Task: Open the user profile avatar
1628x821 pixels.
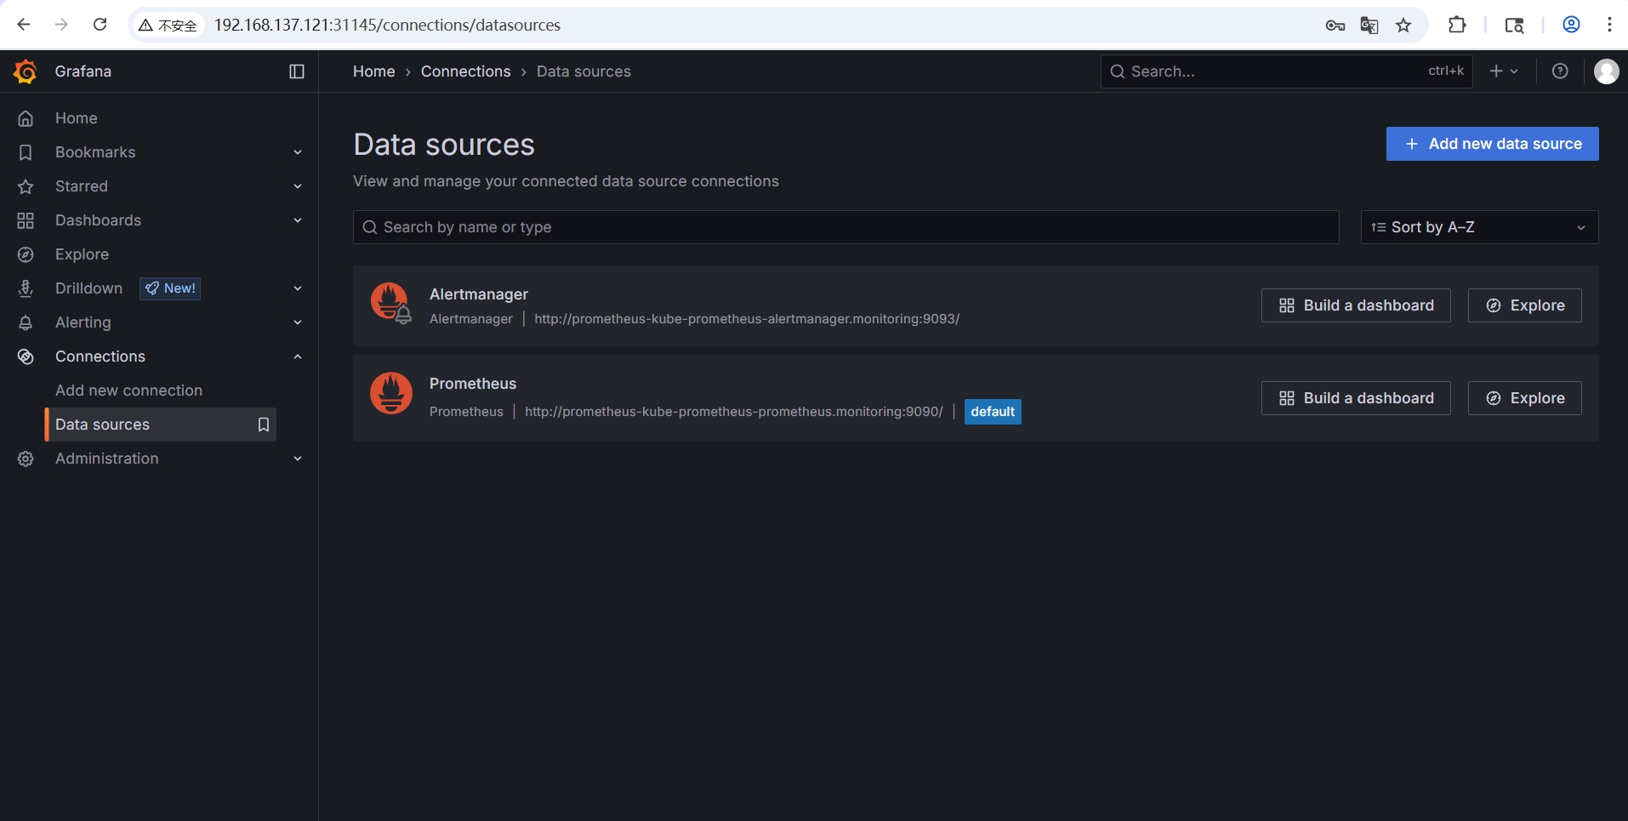Action: click(x=1606, y=71)
